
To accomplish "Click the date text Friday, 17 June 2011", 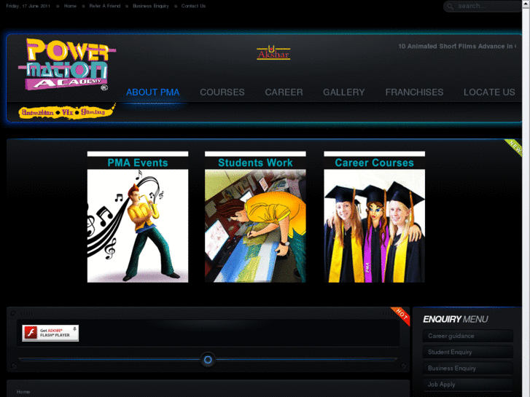I will click(28, 6).
